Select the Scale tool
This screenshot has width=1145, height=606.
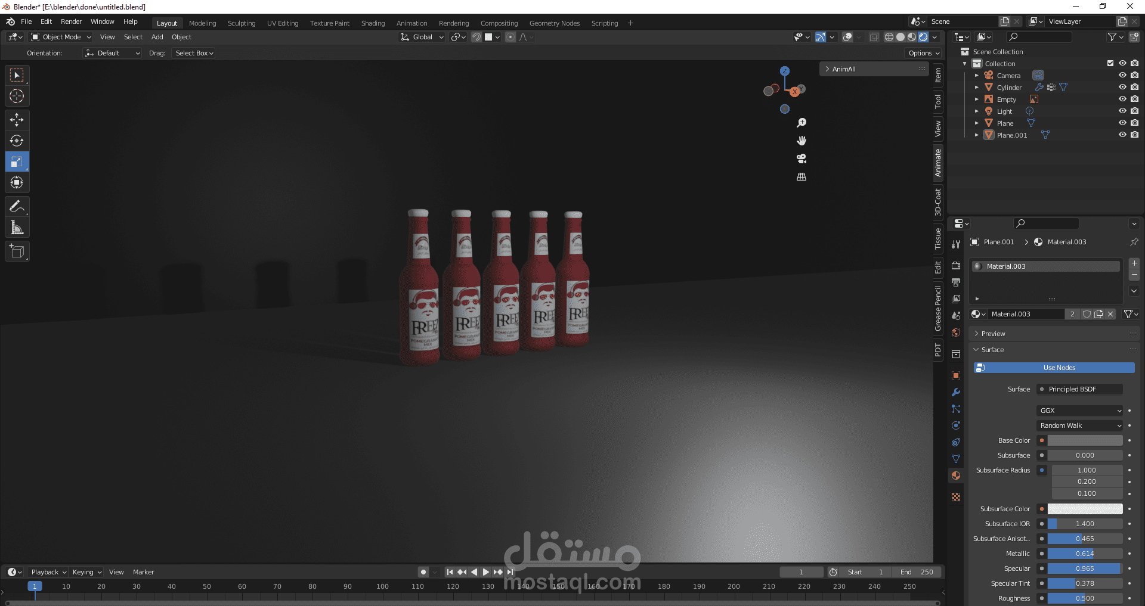(x=17, y=161)
